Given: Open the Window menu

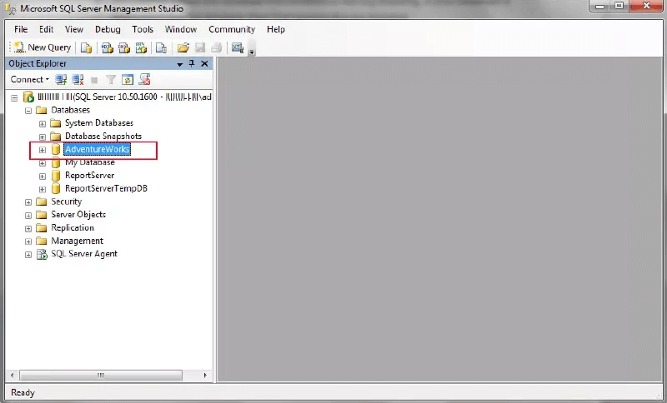Looking at the screenshot, I should pyautogui.click(x=181, y=29).
